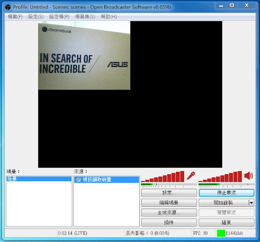Screen dimensions: 260x242
Task: Click the OBS logo in title bar
Action: click(8, 7)
